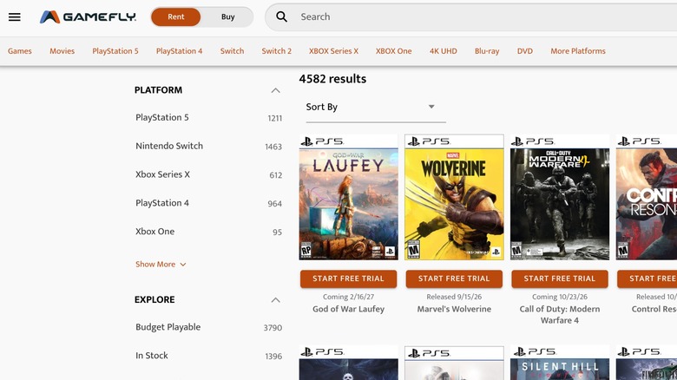Collapse the EXPLORE filter section
Viewport: 677px width, 380px height.
point(275,299)
